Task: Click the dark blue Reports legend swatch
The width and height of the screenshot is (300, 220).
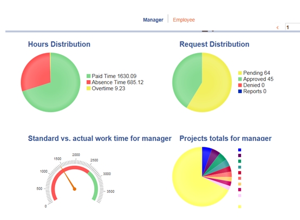Action: tap(240, 92)
